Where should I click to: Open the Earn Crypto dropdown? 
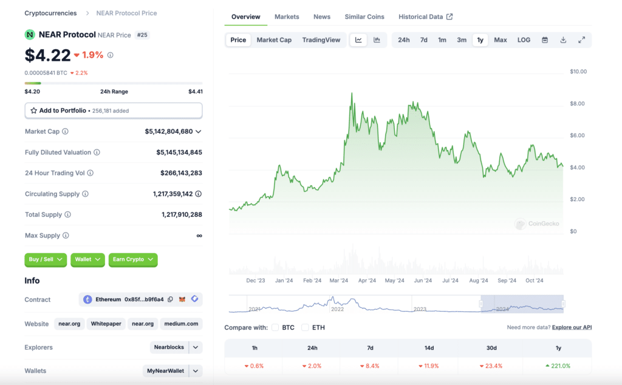coord(133,259)
